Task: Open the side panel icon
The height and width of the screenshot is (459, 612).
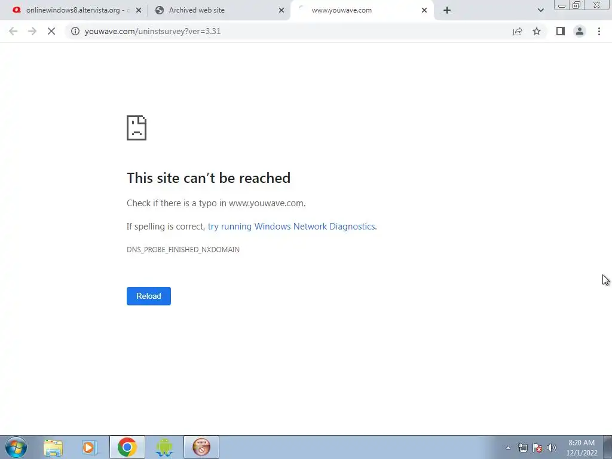Action: coord(561,31)
